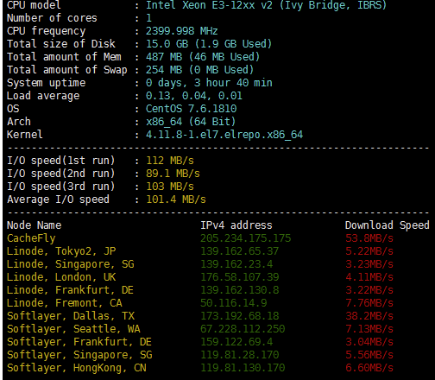Screen dimensions: 435x380
Task: Click the I/O speed 2nd run value 89.1 MB/s
Action: coord(173,174)
